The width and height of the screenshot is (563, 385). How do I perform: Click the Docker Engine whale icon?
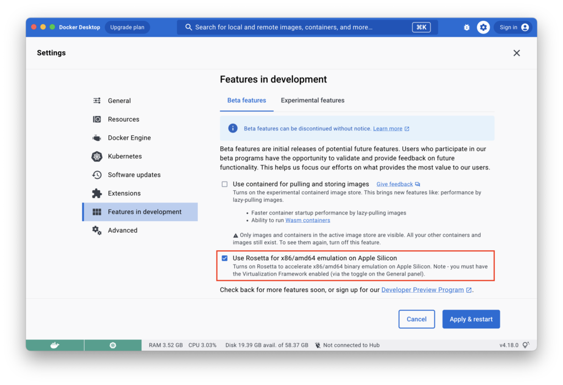pos(97,138)
